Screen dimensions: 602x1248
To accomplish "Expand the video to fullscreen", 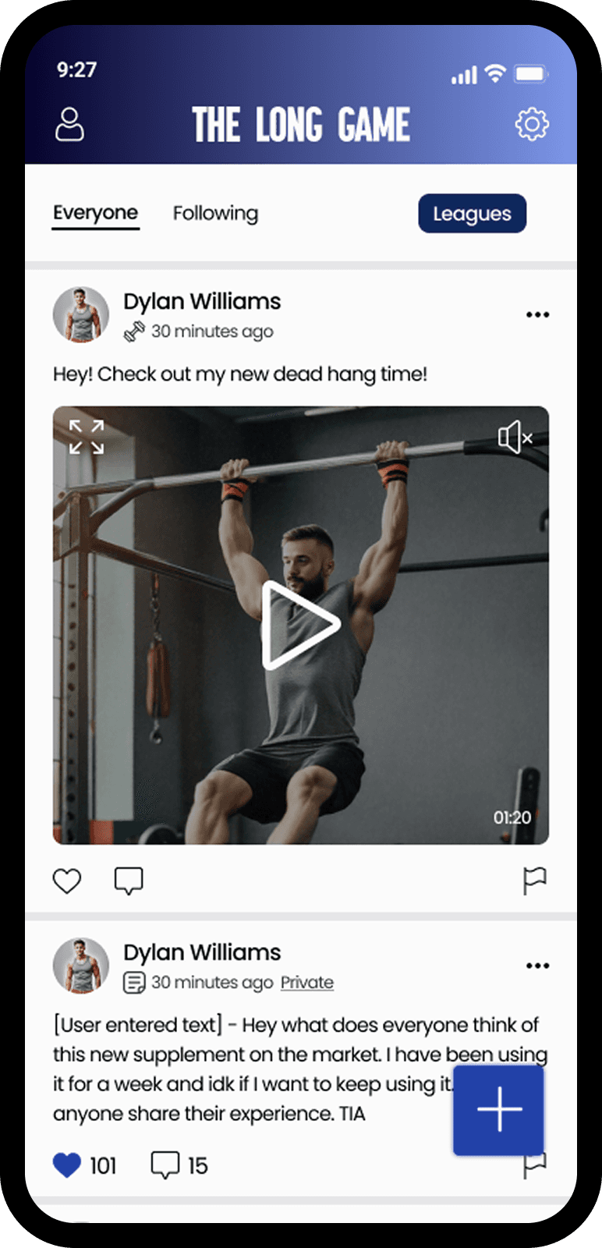I will pyautogui.click(x=87, y=437).
